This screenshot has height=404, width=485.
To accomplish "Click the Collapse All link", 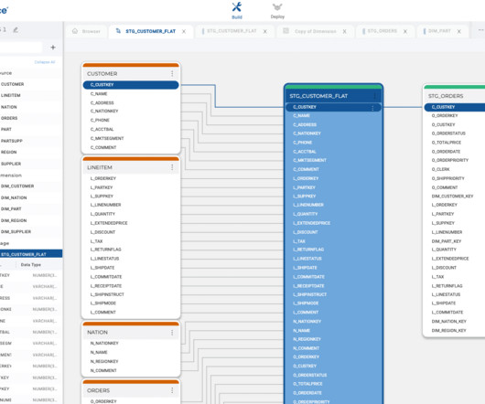I will [45, 62].
